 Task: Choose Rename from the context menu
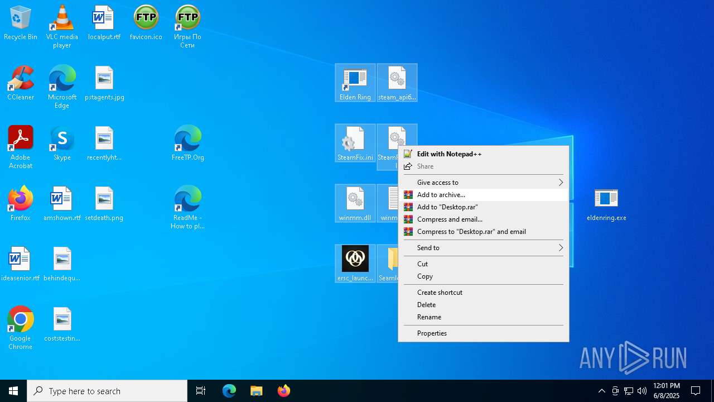coord(483,317)
